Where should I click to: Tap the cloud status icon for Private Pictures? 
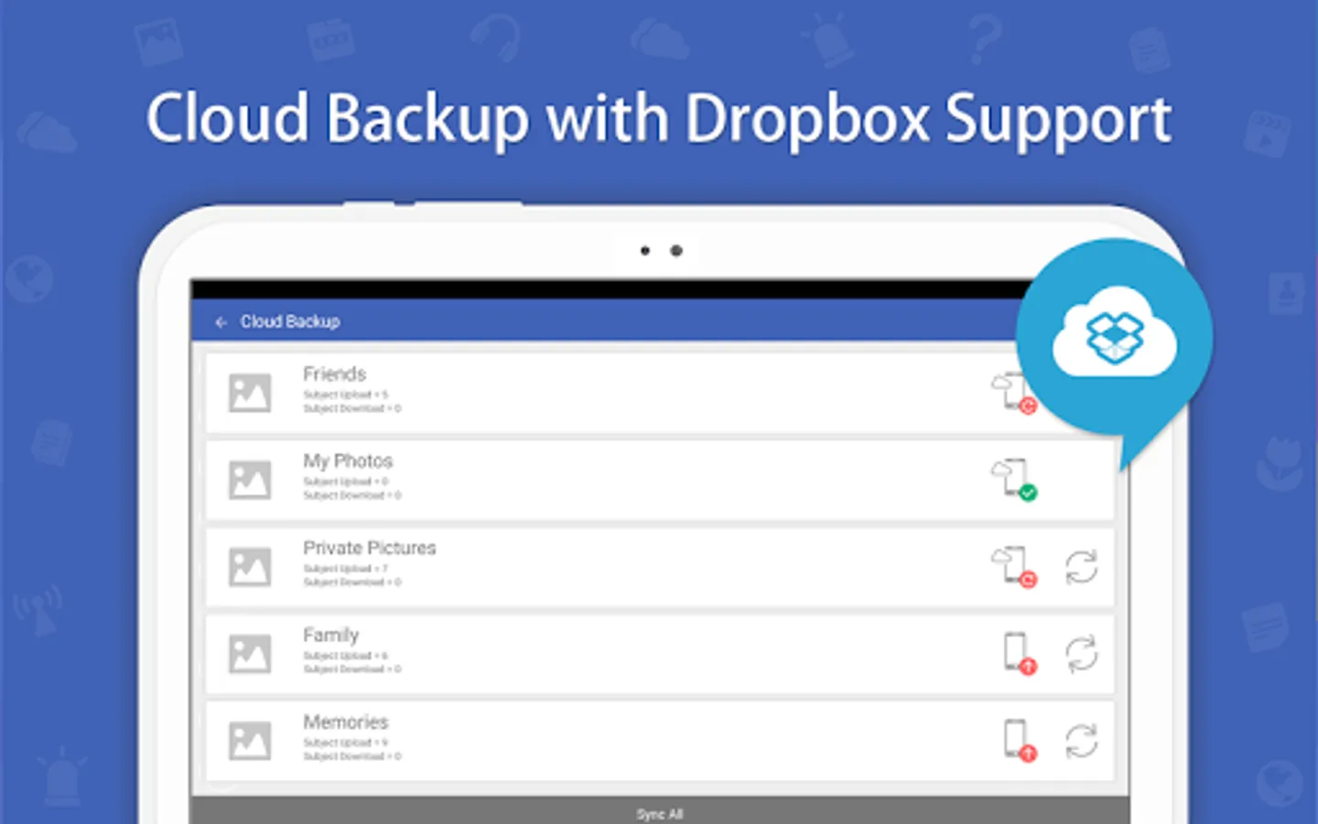[1014, 567]
